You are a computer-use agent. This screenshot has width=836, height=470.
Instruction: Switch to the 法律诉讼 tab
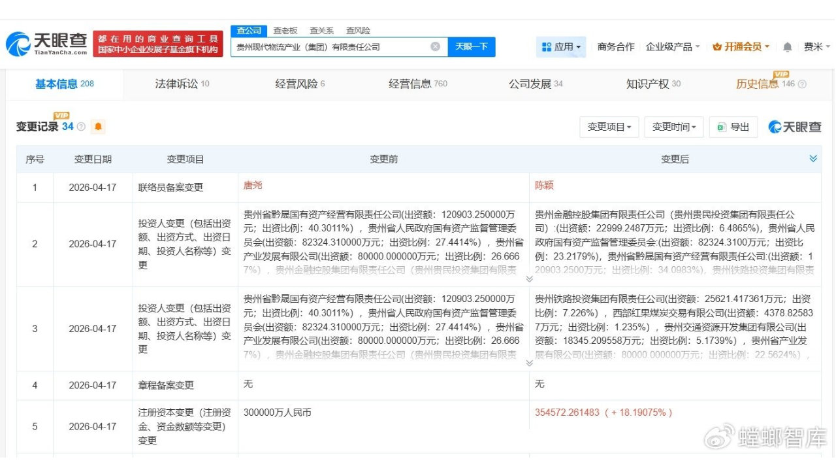click(182, 84)
